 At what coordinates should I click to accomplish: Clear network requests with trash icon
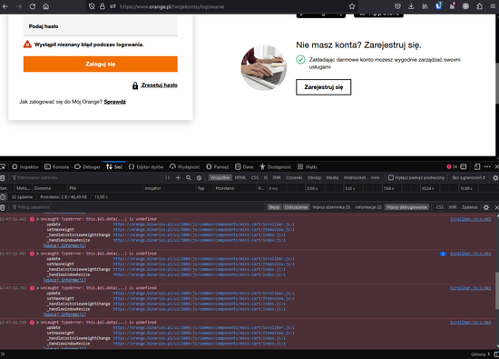[3, 177]
